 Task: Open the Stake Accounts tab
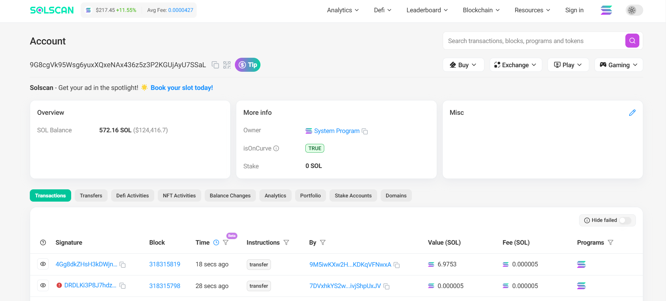click(x=353, y=196)
